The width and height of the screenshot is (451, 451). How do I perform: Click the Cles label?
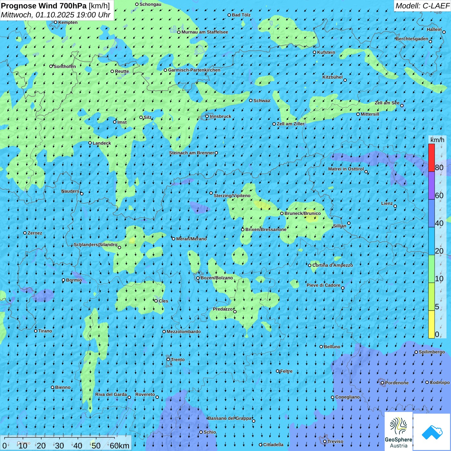point(163,301)
